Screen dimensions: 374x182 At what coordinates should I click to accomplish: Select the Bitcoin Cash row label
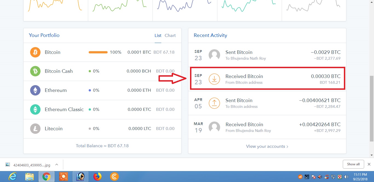pyautogui.click(x=59, y=71)
